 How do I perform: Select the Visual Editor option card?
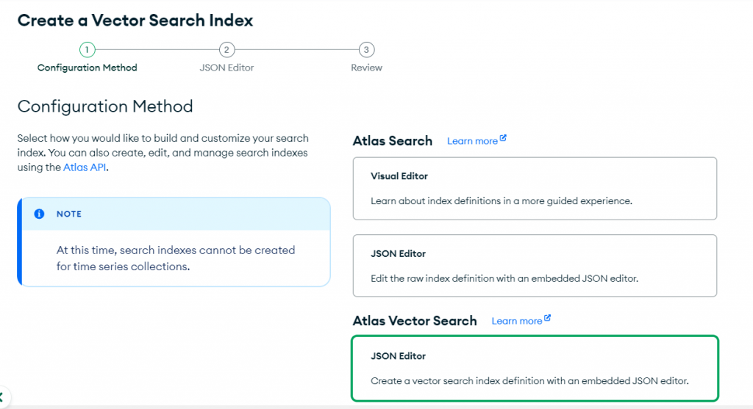tap(535, 188)
